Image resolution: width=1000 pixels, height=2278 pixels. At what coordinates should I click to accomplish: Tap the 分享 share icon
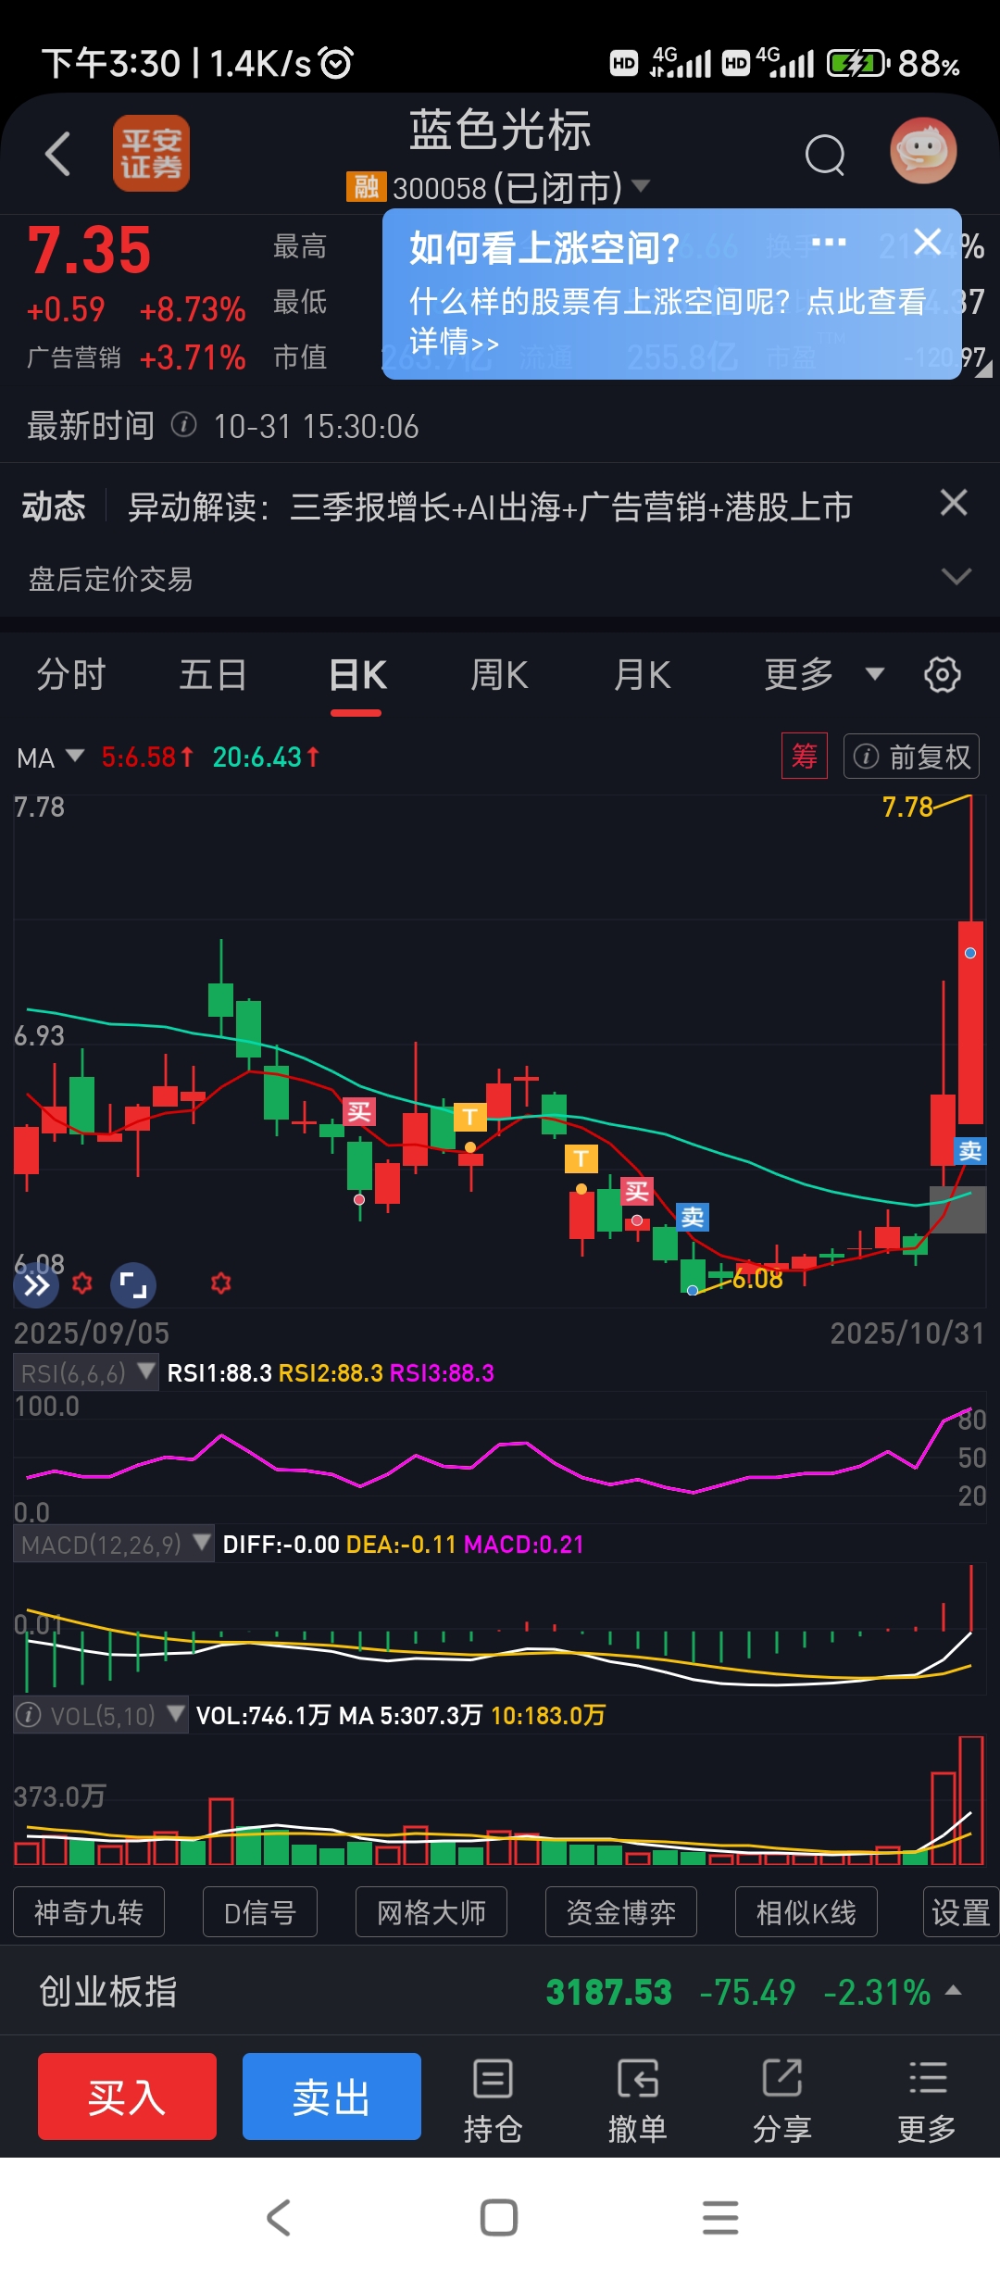pyautogui.click(x=781, y=2100)
